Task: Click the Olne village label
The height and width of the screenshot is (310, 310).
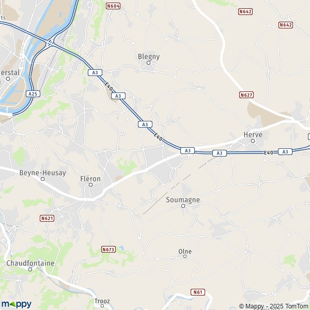Action: pyautogui.click(x=185, y=252)
